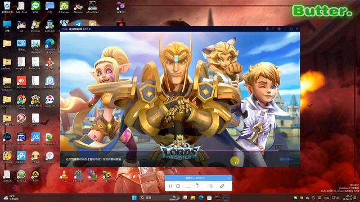Open Bandicam desktop shortcut
The height and width of the screenshot is (202, 360).
tap(21, 176)
